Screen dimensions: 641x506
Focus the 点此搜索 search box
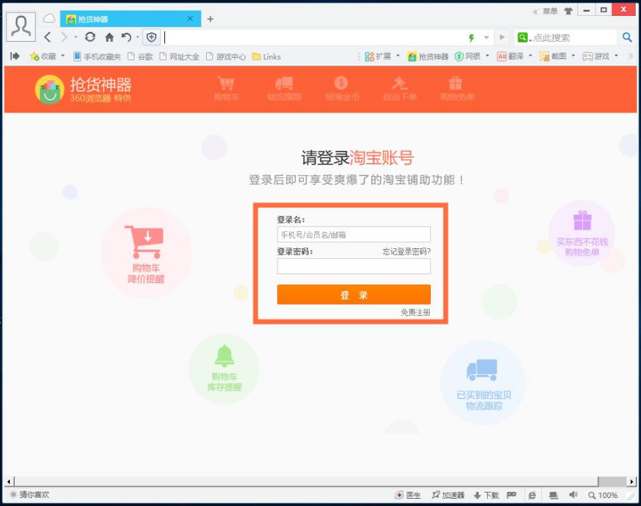pos(574,38)
